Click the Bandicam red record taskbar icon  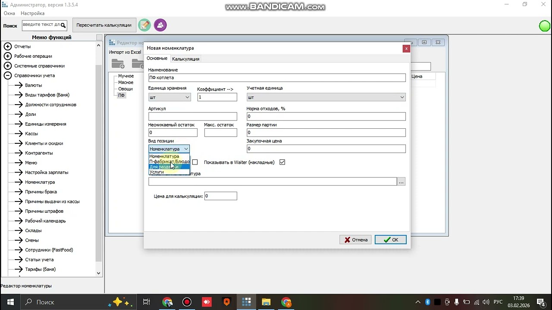coord(187,302)
